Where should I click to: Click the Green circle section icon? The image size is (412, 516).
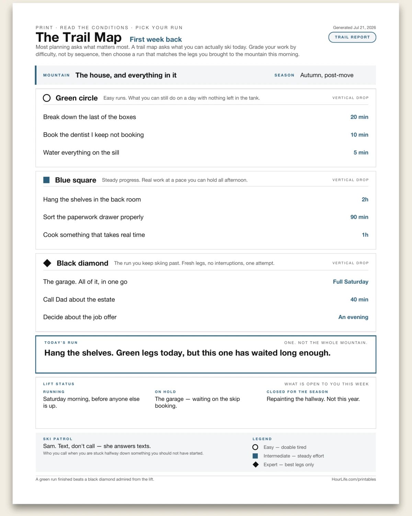[47, 98]
